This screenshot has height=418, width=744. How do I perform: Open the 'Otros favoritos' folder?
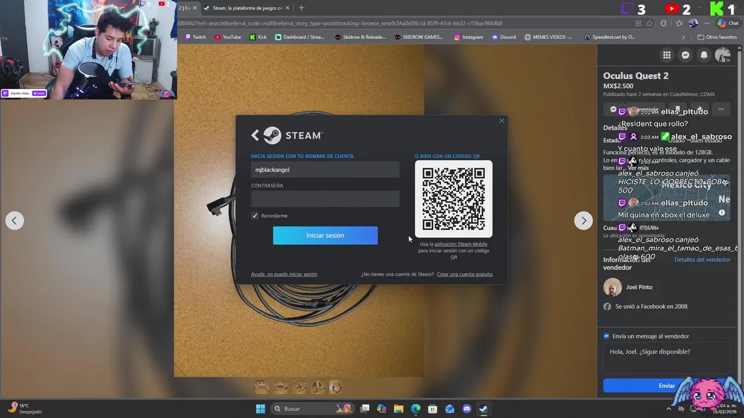716,37
